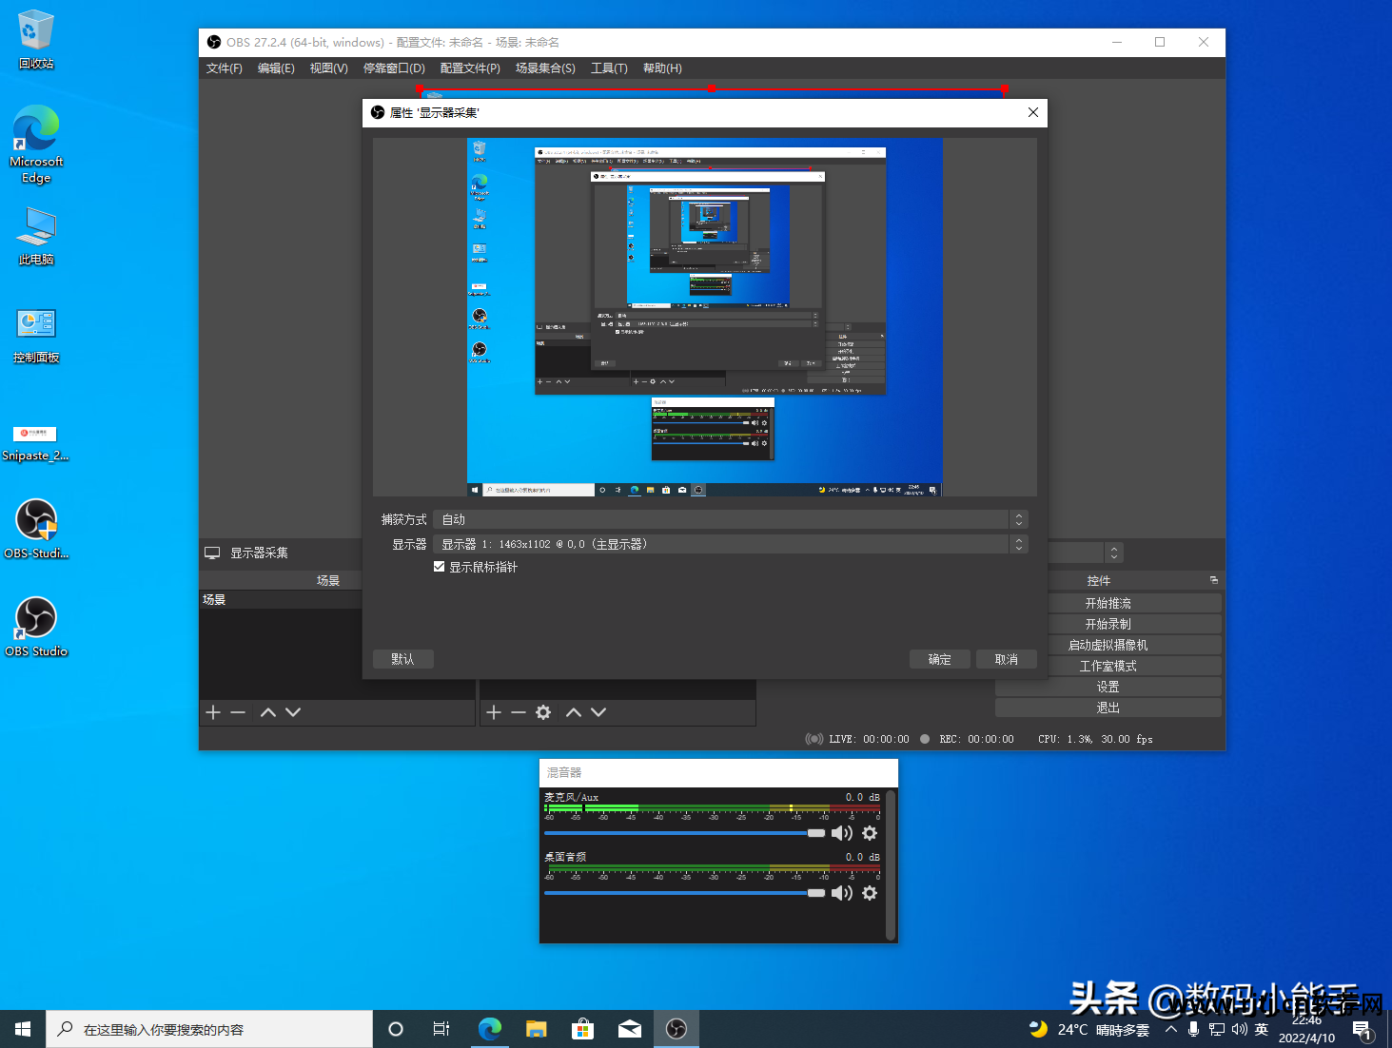Open the 工具(T) menu
The image size is (1392, 1048).
point(609,68)
